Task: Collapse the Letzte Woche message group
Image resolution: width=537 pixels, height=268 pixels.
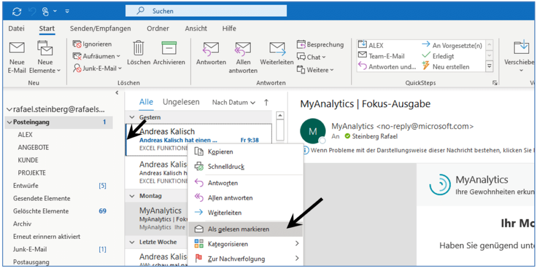Action: pos(132,242)
